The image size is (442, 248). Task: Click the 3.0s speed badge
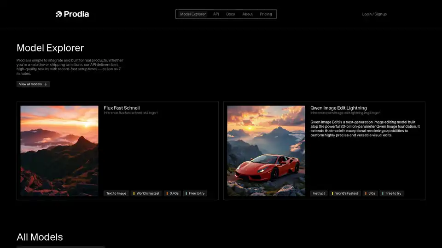(370, 193)
